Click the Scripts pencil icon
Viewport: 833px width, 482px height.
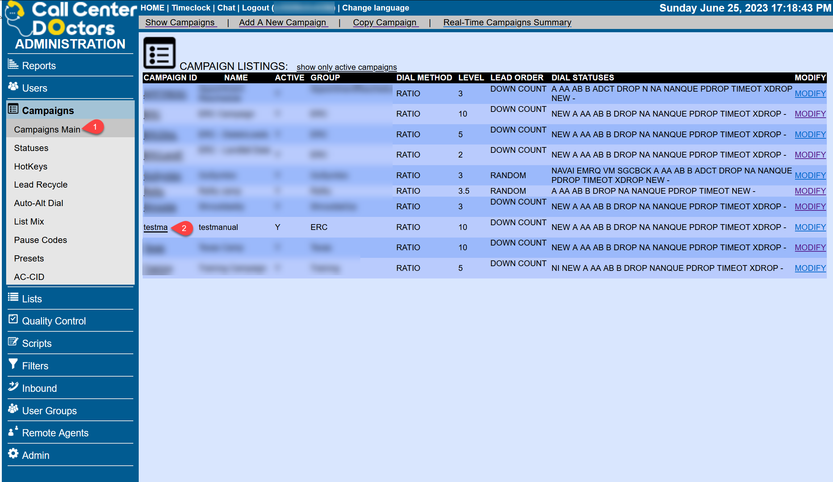click(13, 342)
